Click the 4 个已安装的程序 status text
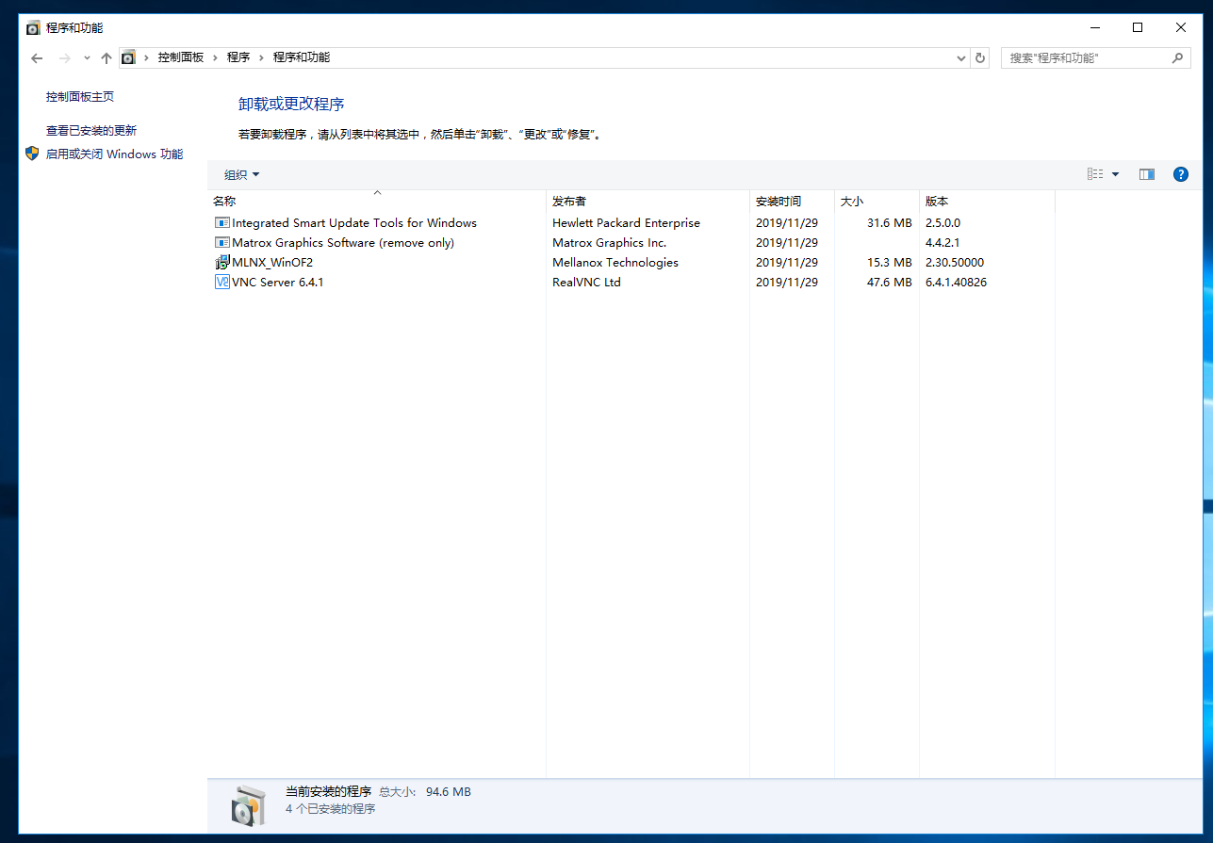The width and height of the screenshot is (1213, 843). 331,809
